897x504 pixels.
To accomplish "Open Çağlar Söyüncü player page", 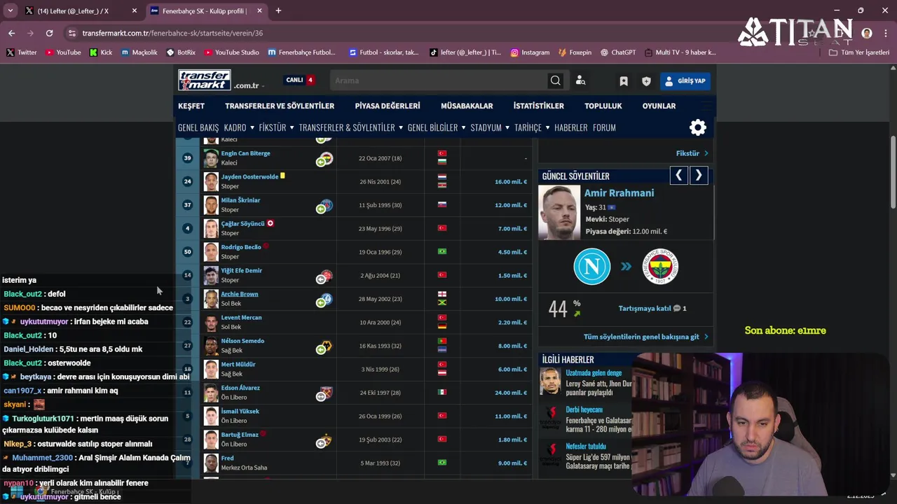I will pyautogui.click(x=242, y=223).
